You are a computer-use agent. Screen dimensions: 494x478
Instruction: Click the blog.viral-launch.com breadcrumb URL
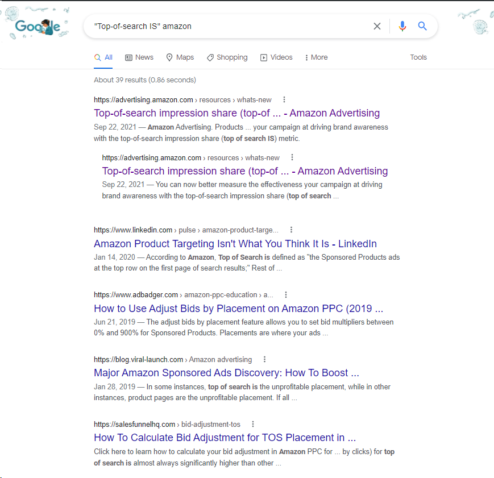(x=173, y=360)
